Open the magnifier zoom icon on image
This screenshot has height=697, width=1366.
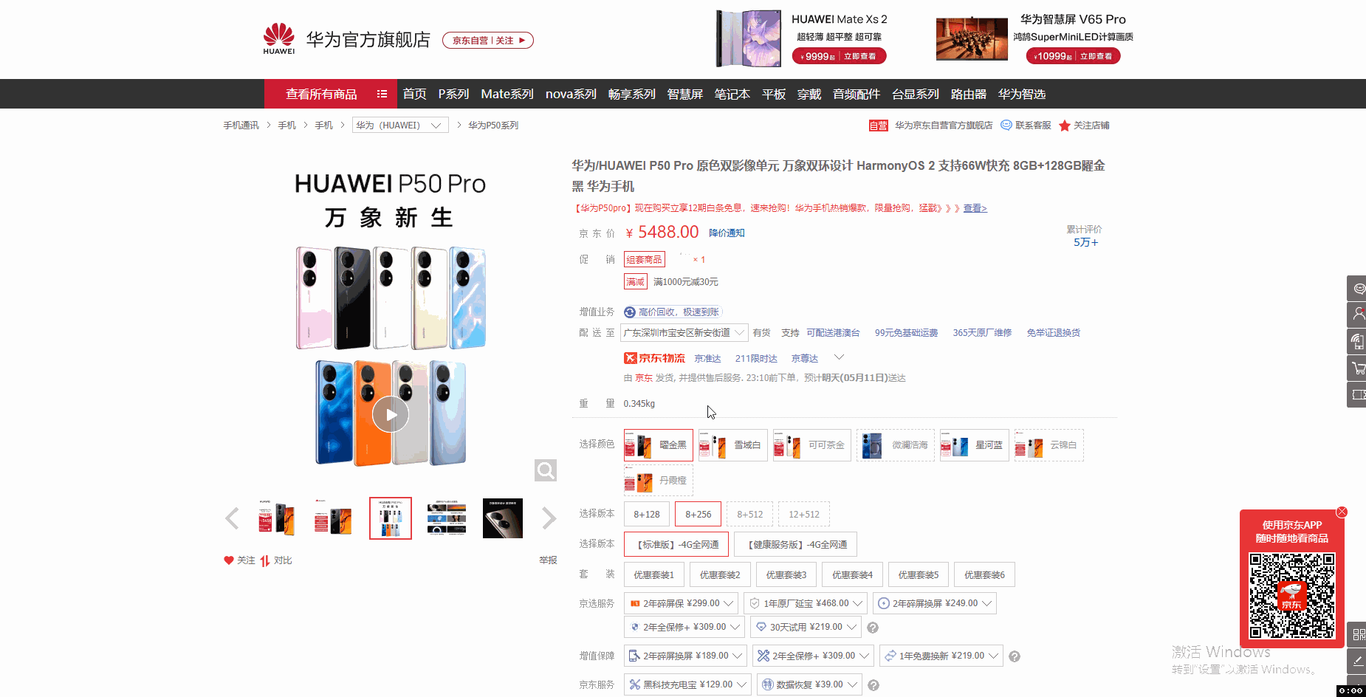[546, 470]
